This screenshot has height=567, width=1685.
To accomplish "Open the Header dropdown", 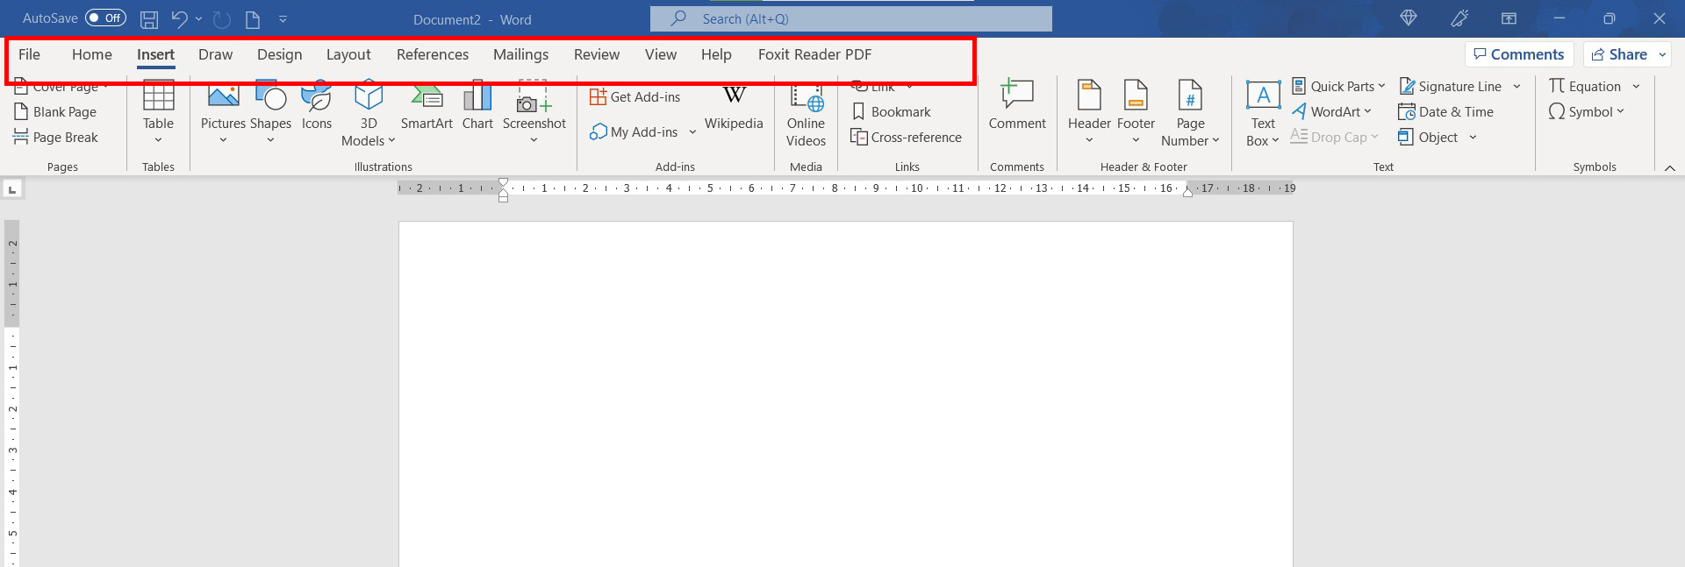I will click(1089, 112).
